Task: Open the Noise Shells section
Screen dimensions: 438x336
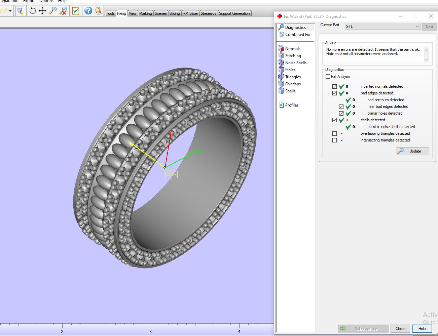Action: point(296,63)
